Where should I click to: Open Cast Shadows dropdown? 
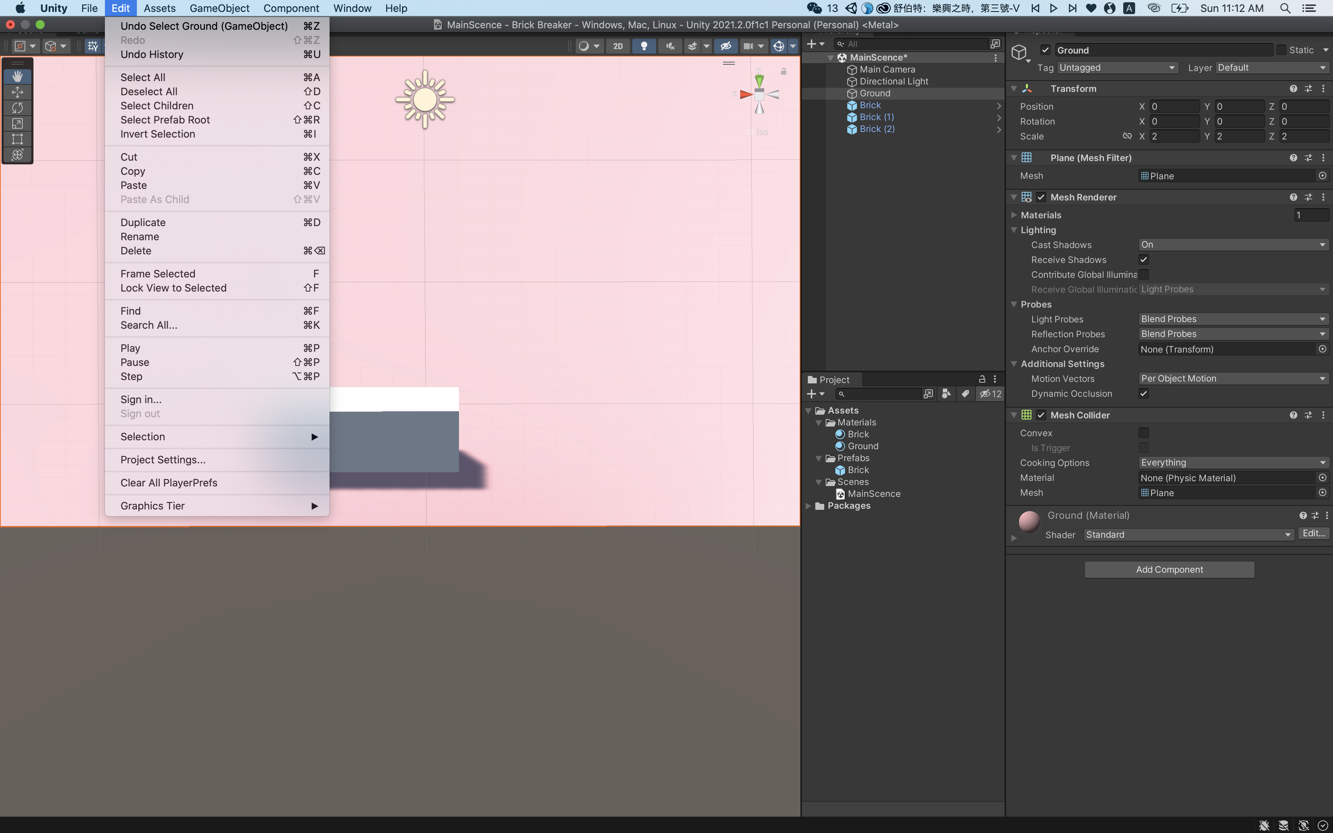click(1233, 245)
